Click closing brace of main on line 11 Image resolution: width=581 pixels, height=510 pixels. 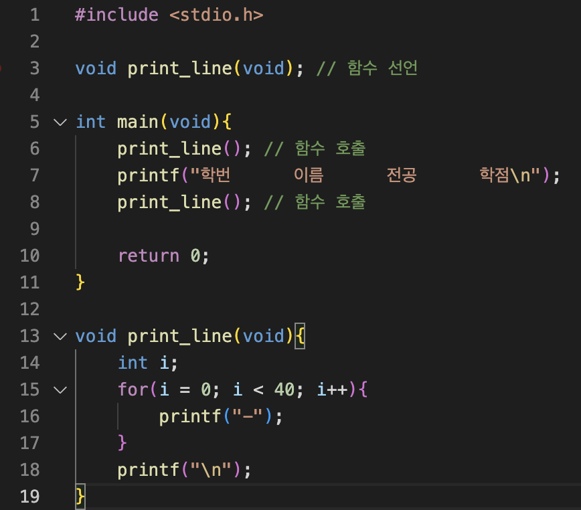(x=80, y=282)
